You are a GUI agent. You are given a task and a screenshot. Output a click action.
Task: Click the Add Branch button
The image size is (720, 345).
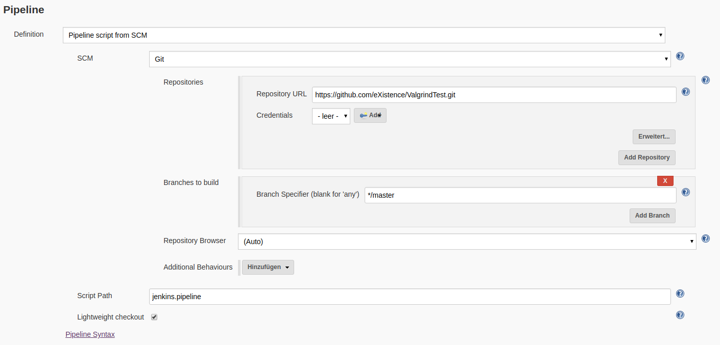[x=652, y=216]
